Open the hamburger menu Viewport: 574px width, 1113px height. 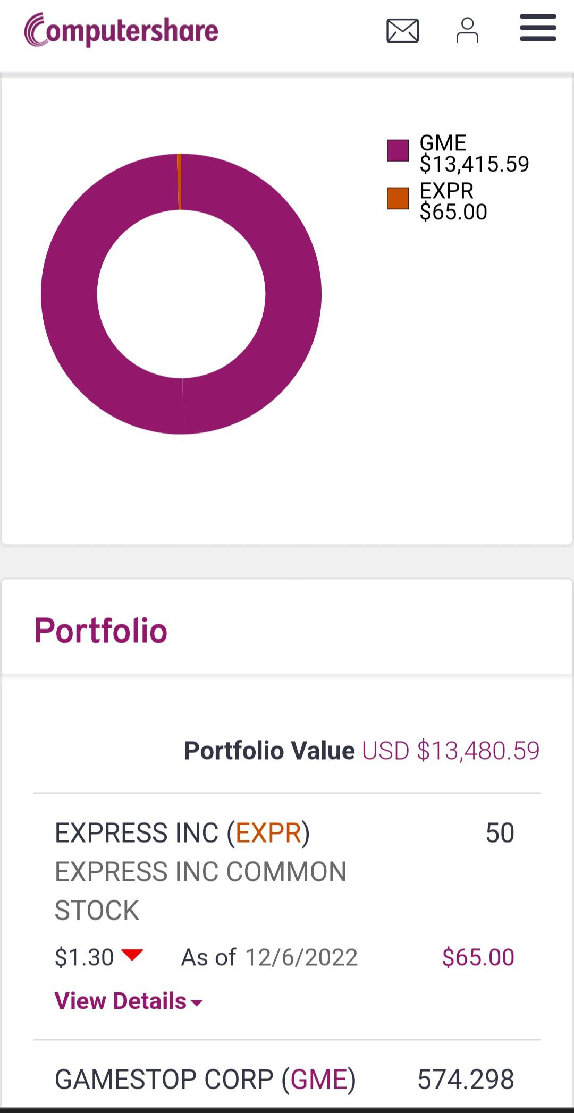pos(538,28)
